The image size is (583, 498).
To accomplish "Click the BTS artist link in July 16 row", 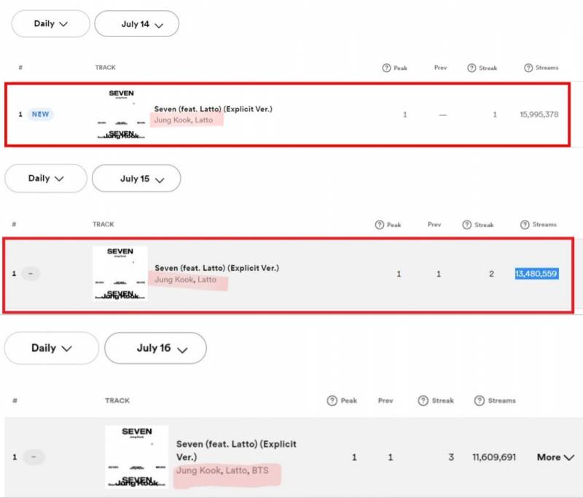I will [x=259, y=471].
